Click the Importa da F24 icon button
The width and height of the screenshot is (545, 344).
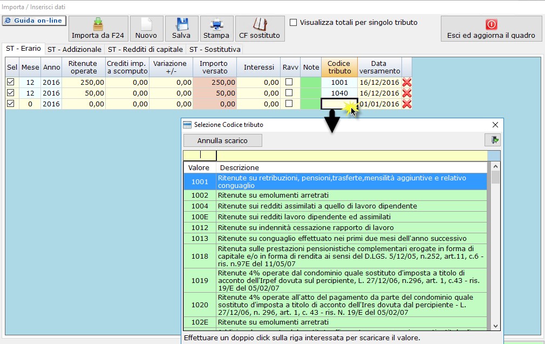pyautogui.click(x=98, y=29)
